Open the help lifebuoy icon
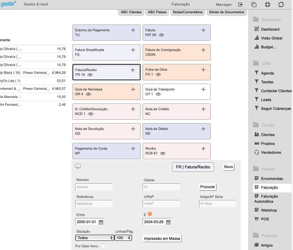Screen dimensions: 293x250 267,4
